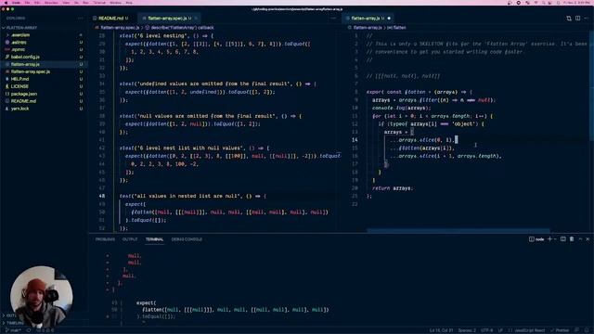Click unsaved dot on flatten-array.js tab
This screenshot has height=334, width=594.
coord(389,19)
